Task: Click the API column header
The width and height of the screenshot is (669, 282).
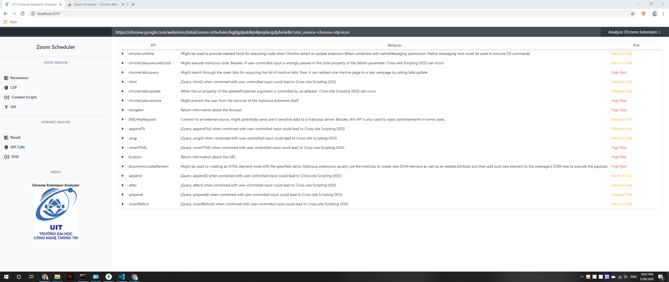Action: point(153,45)
